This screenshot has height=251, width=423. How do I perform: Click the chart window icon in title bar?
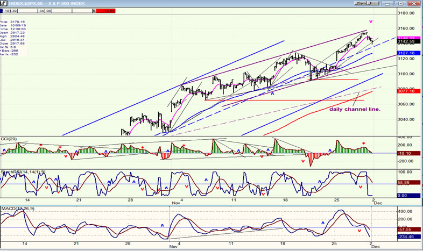point(4,3)
